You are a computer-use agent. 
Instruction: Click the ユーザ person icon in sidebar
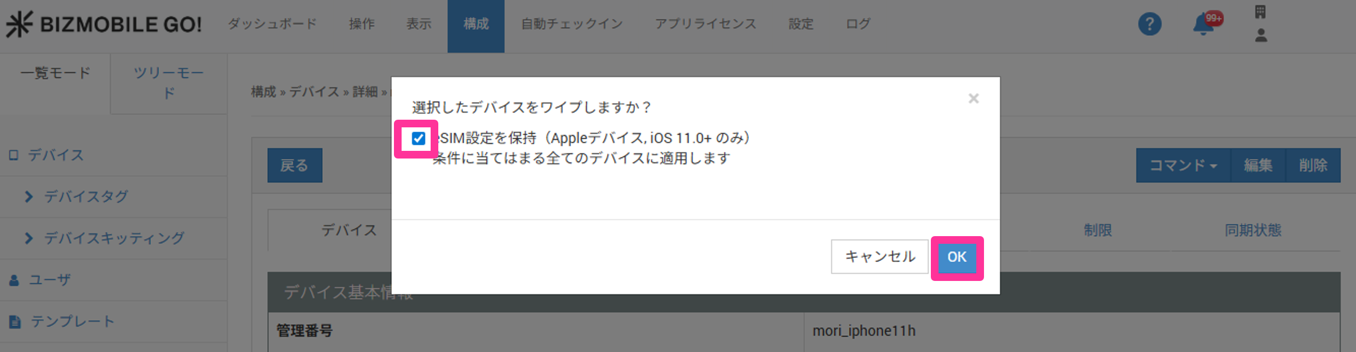[x=14, y=280]
